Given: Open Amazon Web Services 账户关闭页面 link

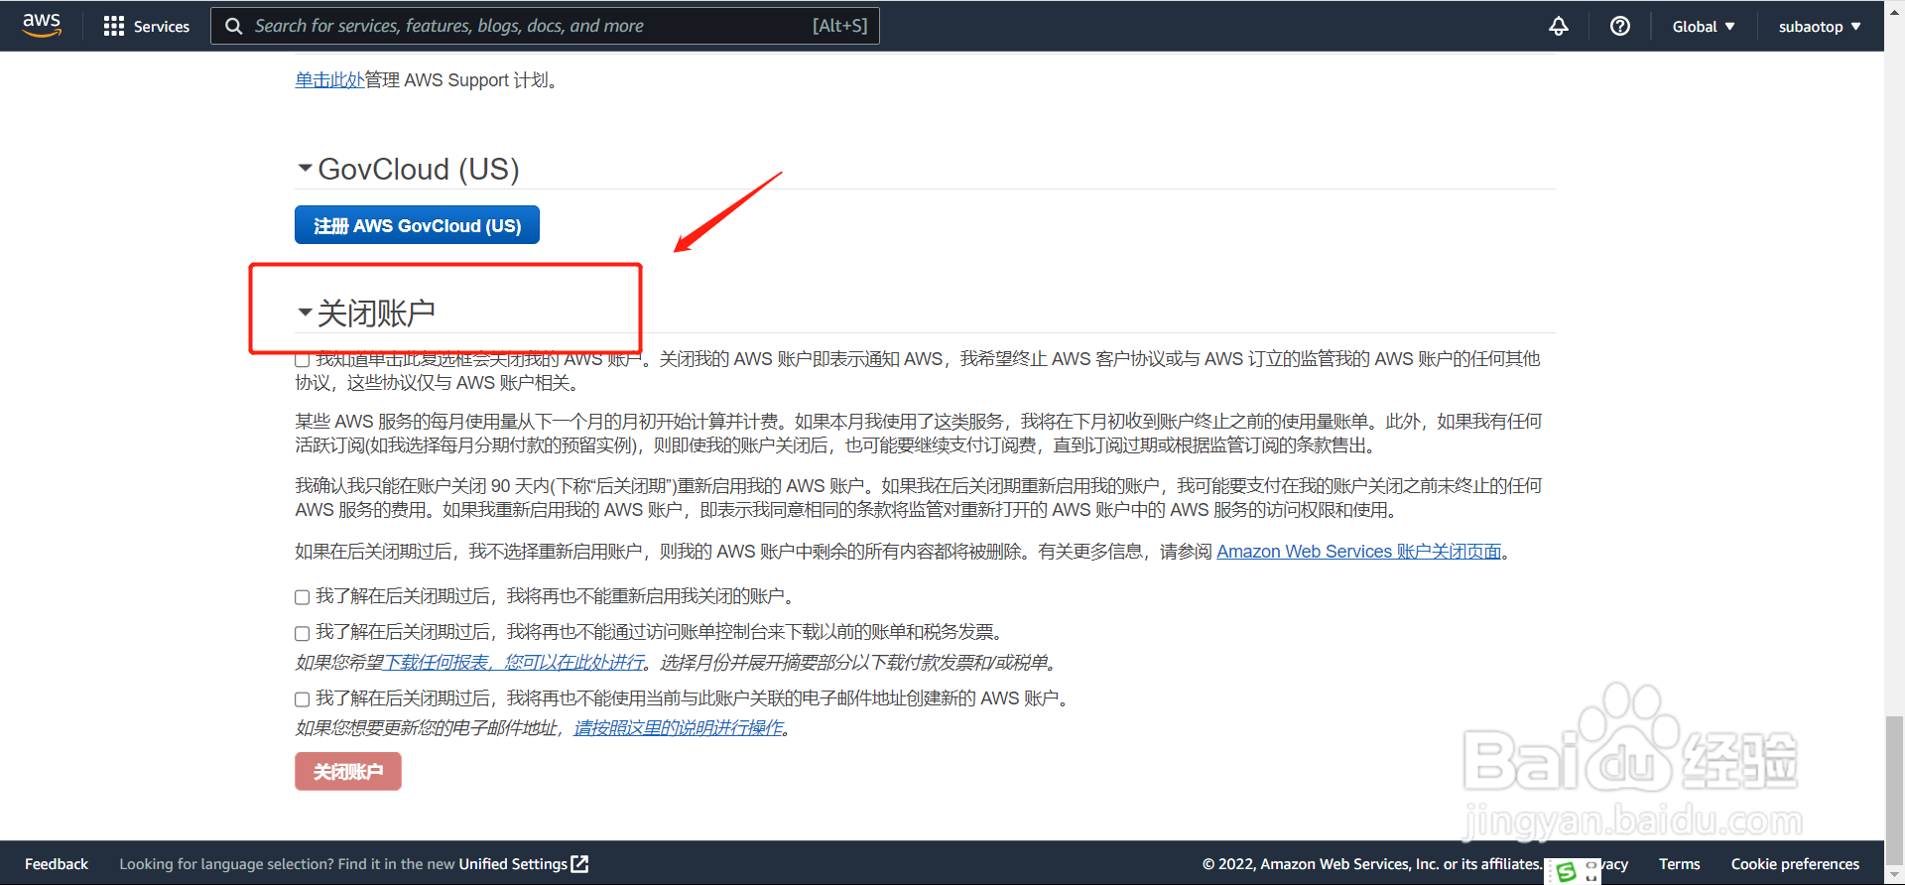Looking at the screenshot, I should pos(1359,552).
